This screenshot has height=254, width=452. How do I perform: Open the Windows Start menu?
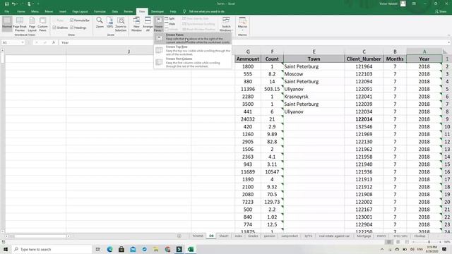tap(6, 249)
